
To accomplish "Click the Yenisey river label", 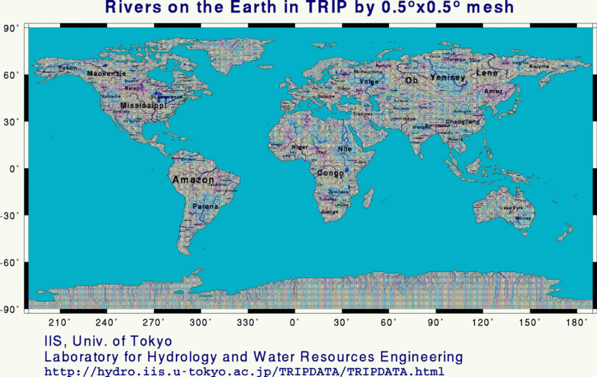I will [448, 77].
